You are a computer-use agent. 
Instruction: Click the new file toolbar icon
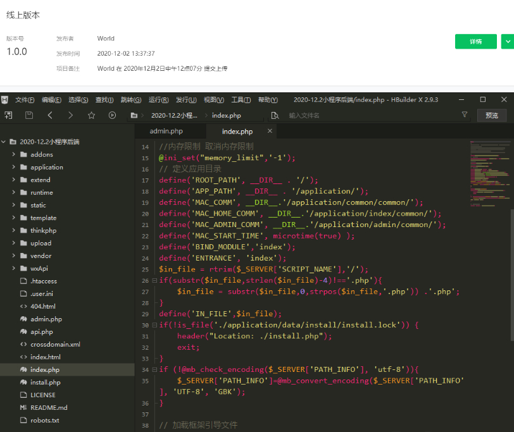[8, 115]
